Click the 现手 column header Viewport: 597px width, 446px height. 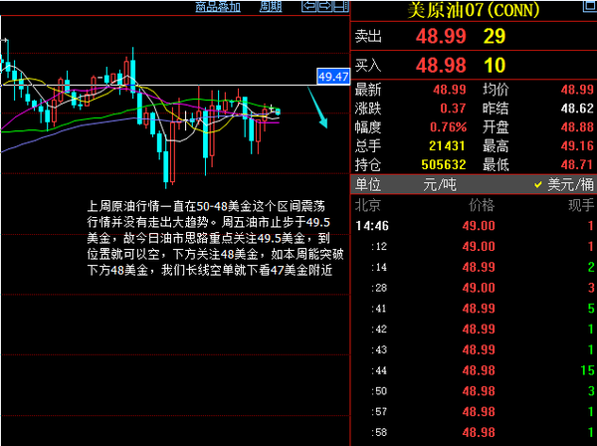[x=581, y=206]
